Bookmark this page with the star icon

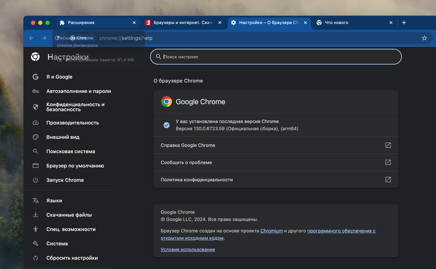[x=424, y=38]
